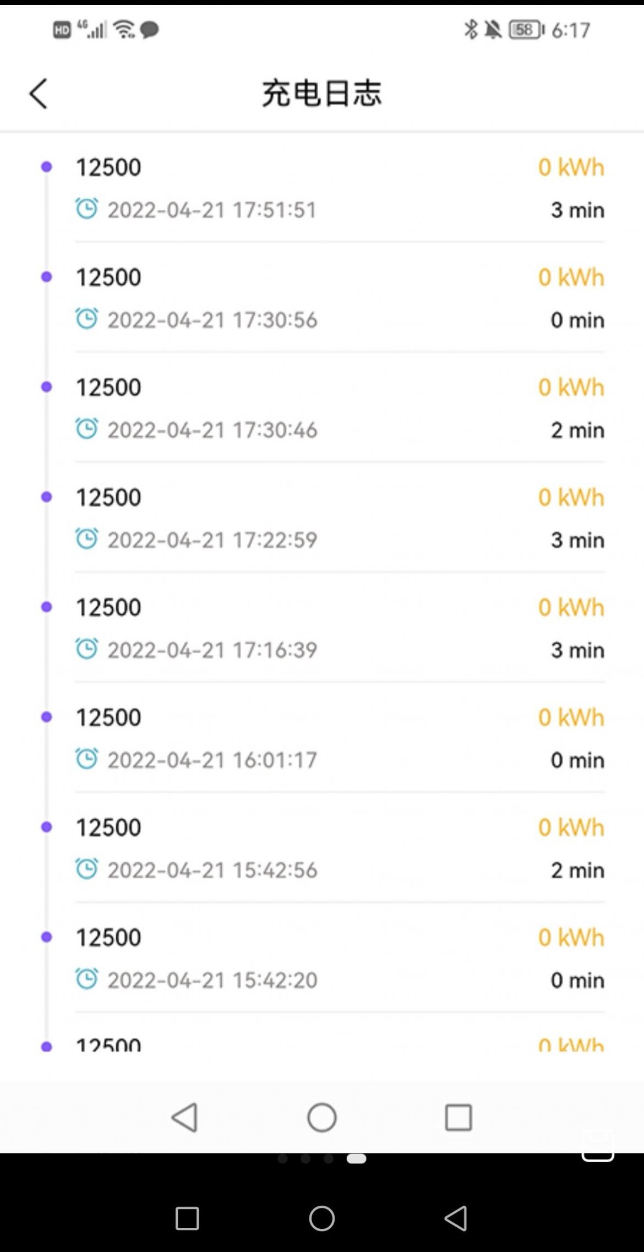This screenshot has height=1252, width=644.
Task: Open charging log dated 2022-04-21 17:51:51
Action: tap(330, 187)
